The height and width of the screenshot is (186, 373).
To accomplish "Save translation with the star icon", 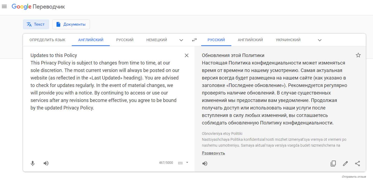I will pos(358,55).
